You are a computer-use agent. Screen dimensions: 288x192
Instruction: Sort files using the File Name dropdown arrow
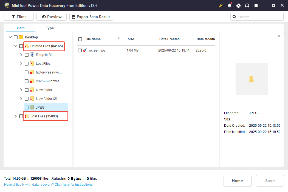coord(118,38)
